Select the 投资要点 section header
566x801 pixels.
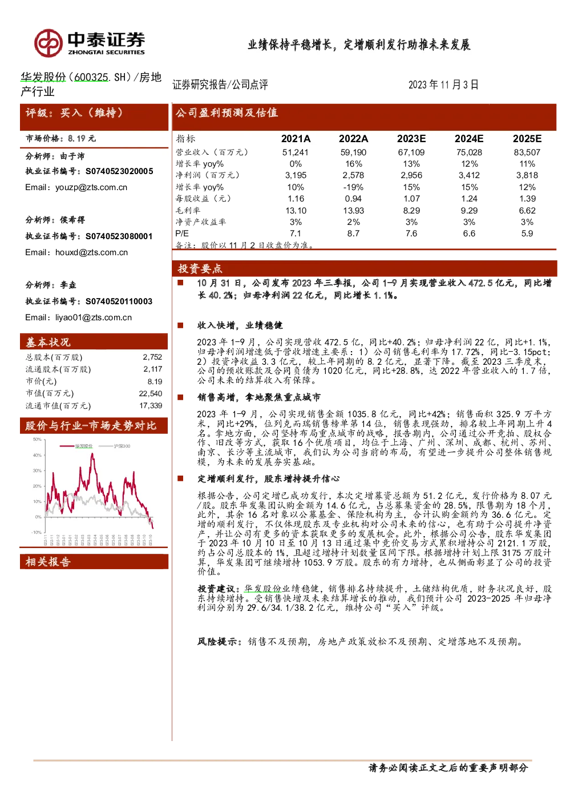(364, 268)
